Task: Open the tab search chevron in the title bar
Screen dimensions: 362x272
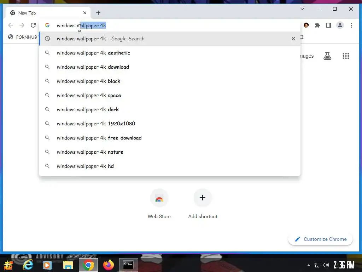Action: point(302,9)
